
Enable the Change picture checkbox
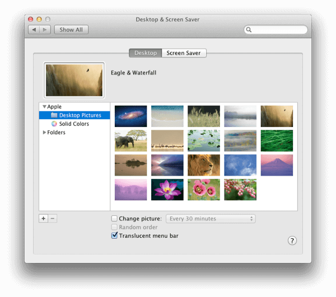[x=114, y=219]
